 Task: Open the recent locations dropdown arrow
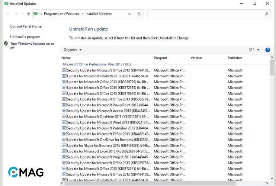(23, 14)
